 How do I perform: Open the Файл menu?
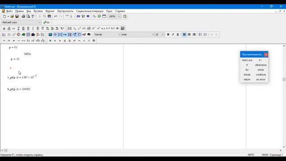pos(9,11)
